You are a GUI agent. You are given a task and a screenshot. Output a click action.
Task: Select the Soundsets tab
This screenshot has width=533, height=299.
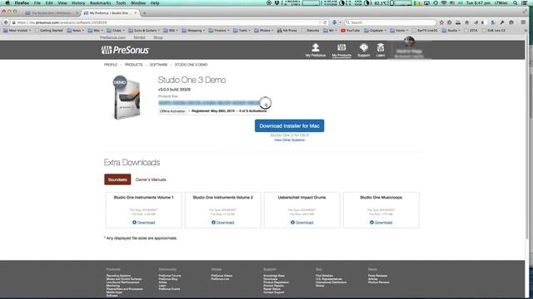click(x=117, y=179)
